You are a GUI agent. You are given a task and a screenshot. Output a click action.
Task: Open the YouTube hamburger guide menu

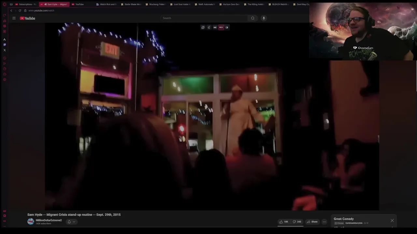[14, 18]
